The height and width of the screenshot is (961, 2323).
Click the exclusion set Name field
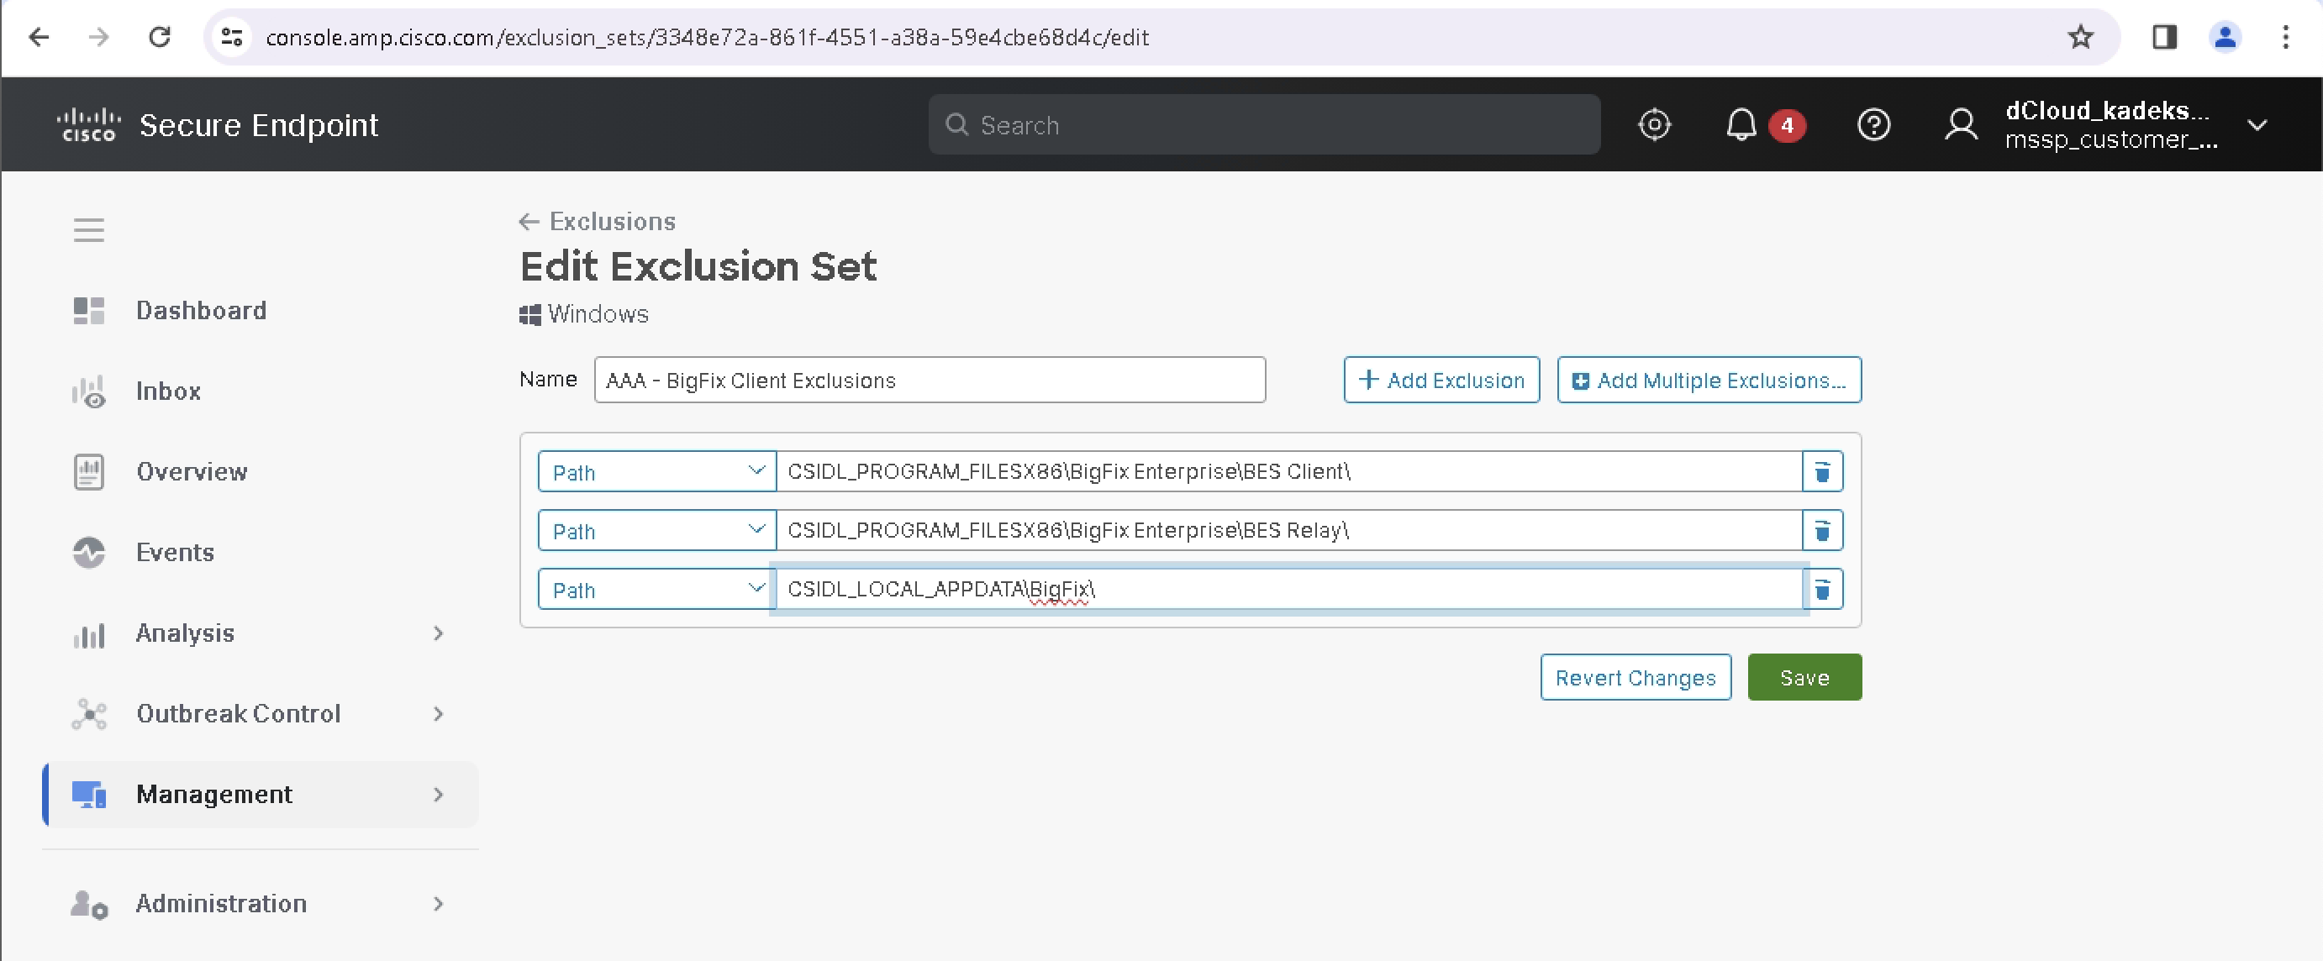pos(929,381)
